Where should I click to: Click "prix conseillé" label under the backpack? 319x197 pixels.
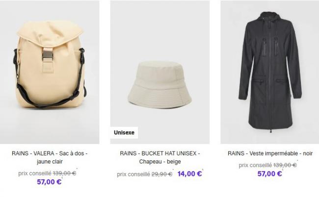tap(35, 173)
